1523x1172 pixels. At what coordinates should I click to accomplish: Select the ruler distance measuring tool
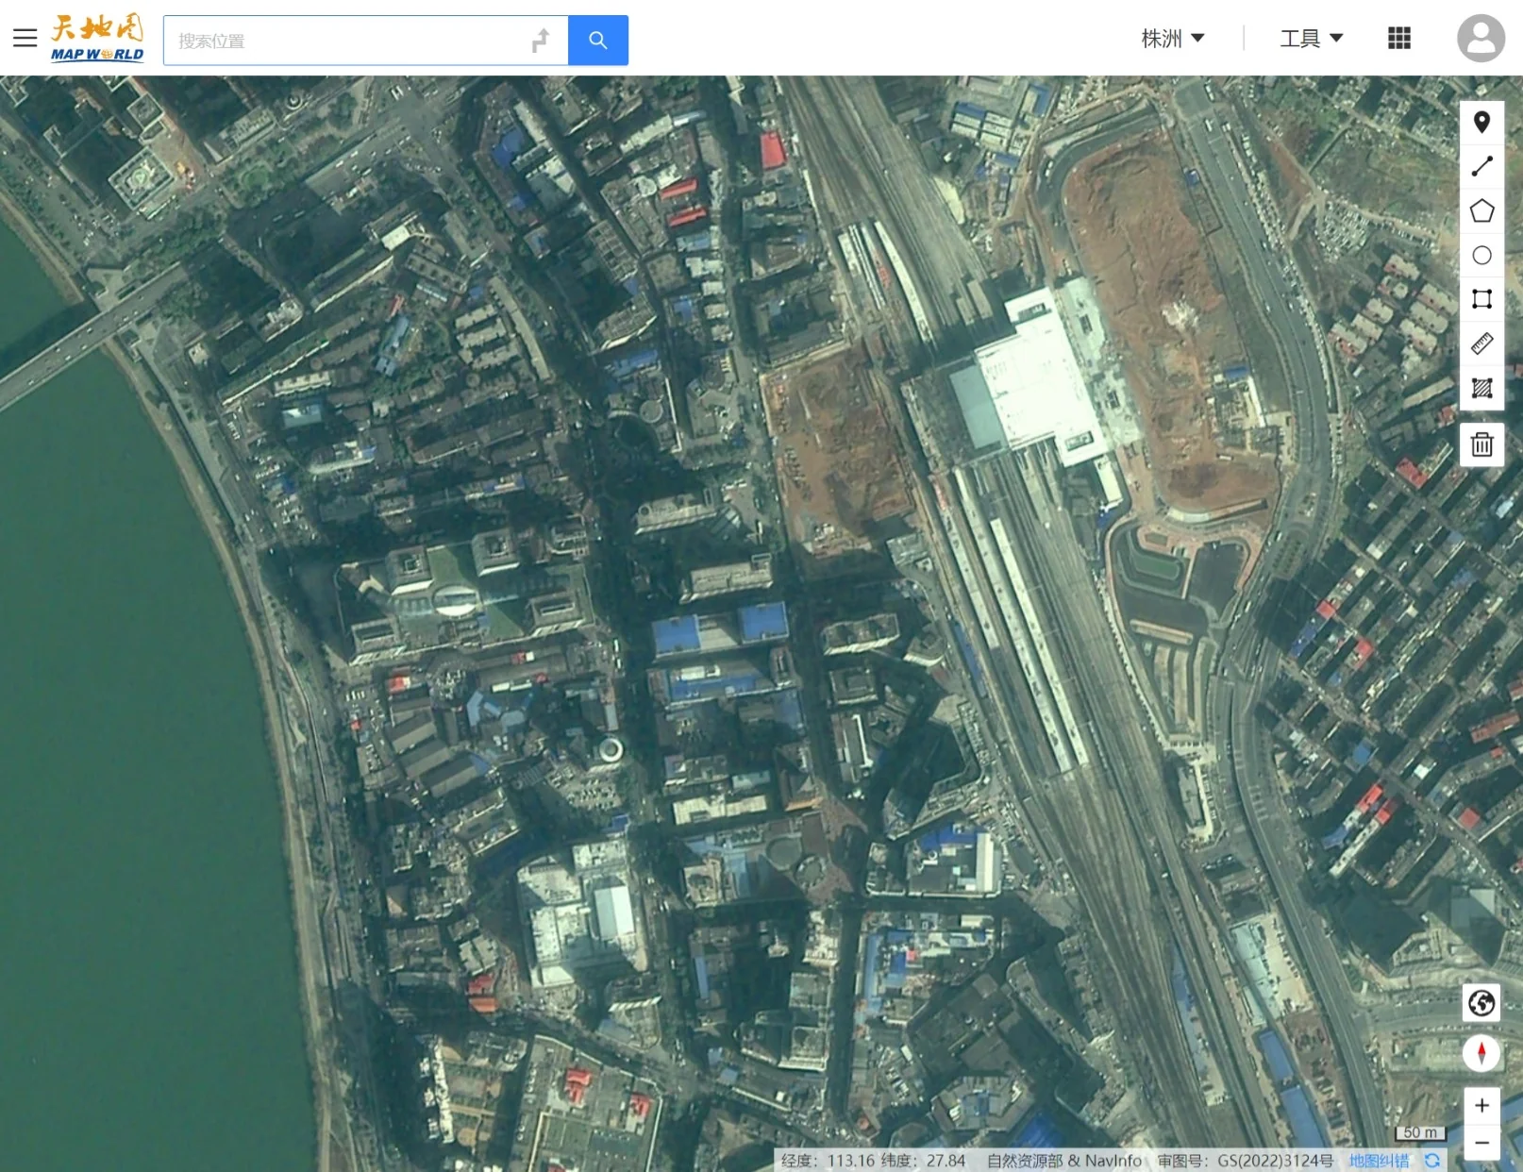tap(1481, 344)
